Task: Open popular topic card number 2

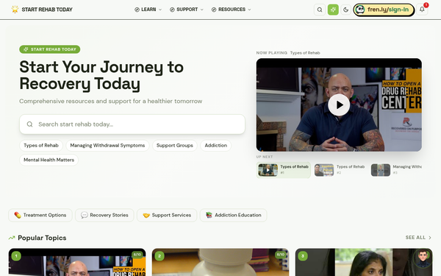Action: coord(220,262)
